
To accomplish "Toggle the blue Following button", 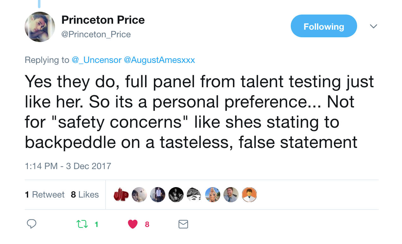I will (324, 26).
